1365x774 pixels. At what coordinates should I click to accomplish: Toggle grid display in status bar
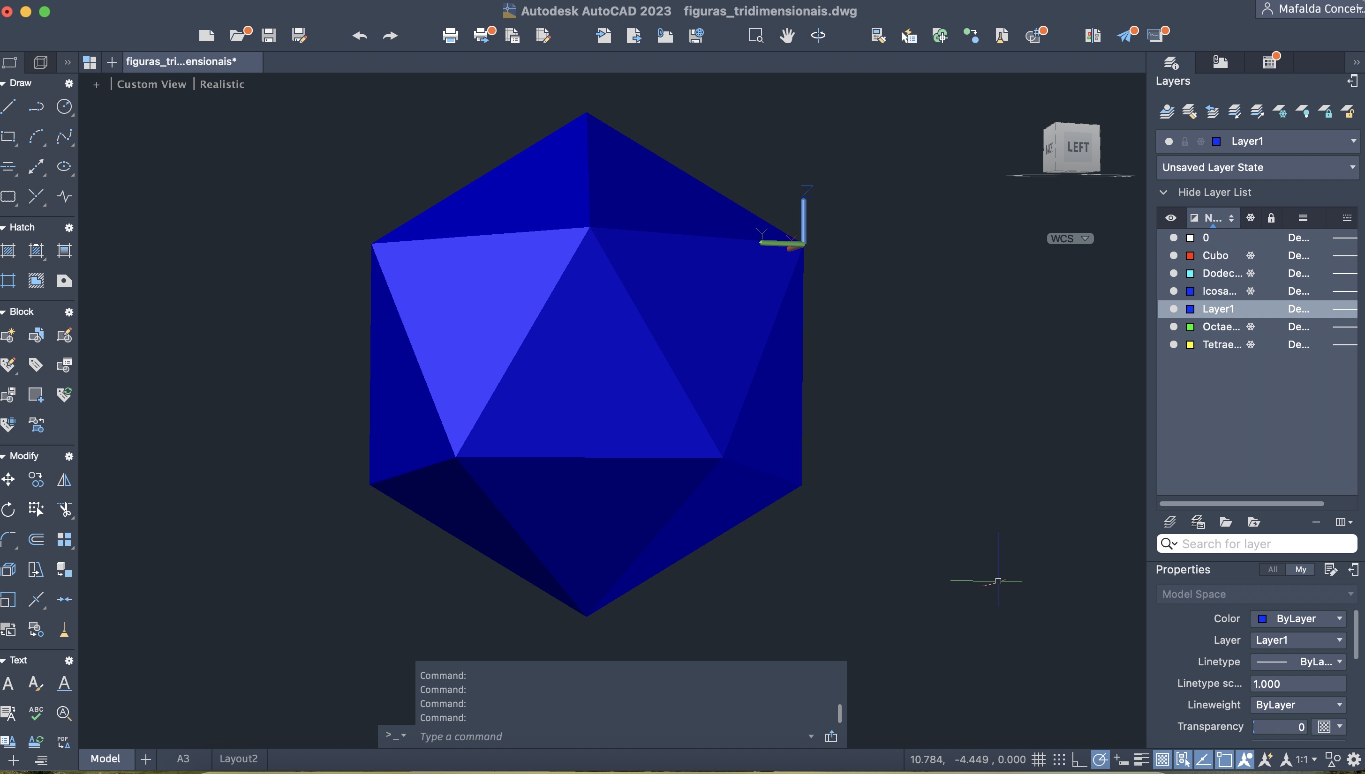click(1038, 759)
